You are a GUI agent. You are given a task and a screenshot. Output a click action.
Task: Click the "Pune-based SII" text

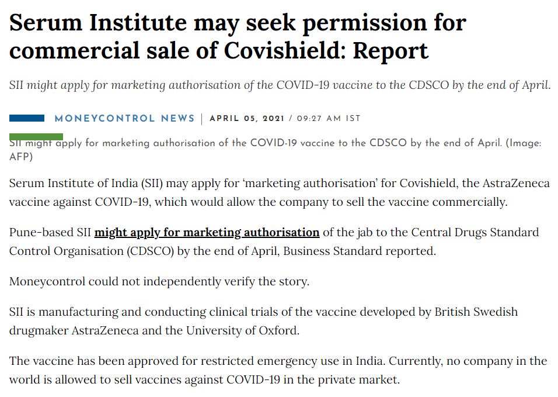pos(50,232)
